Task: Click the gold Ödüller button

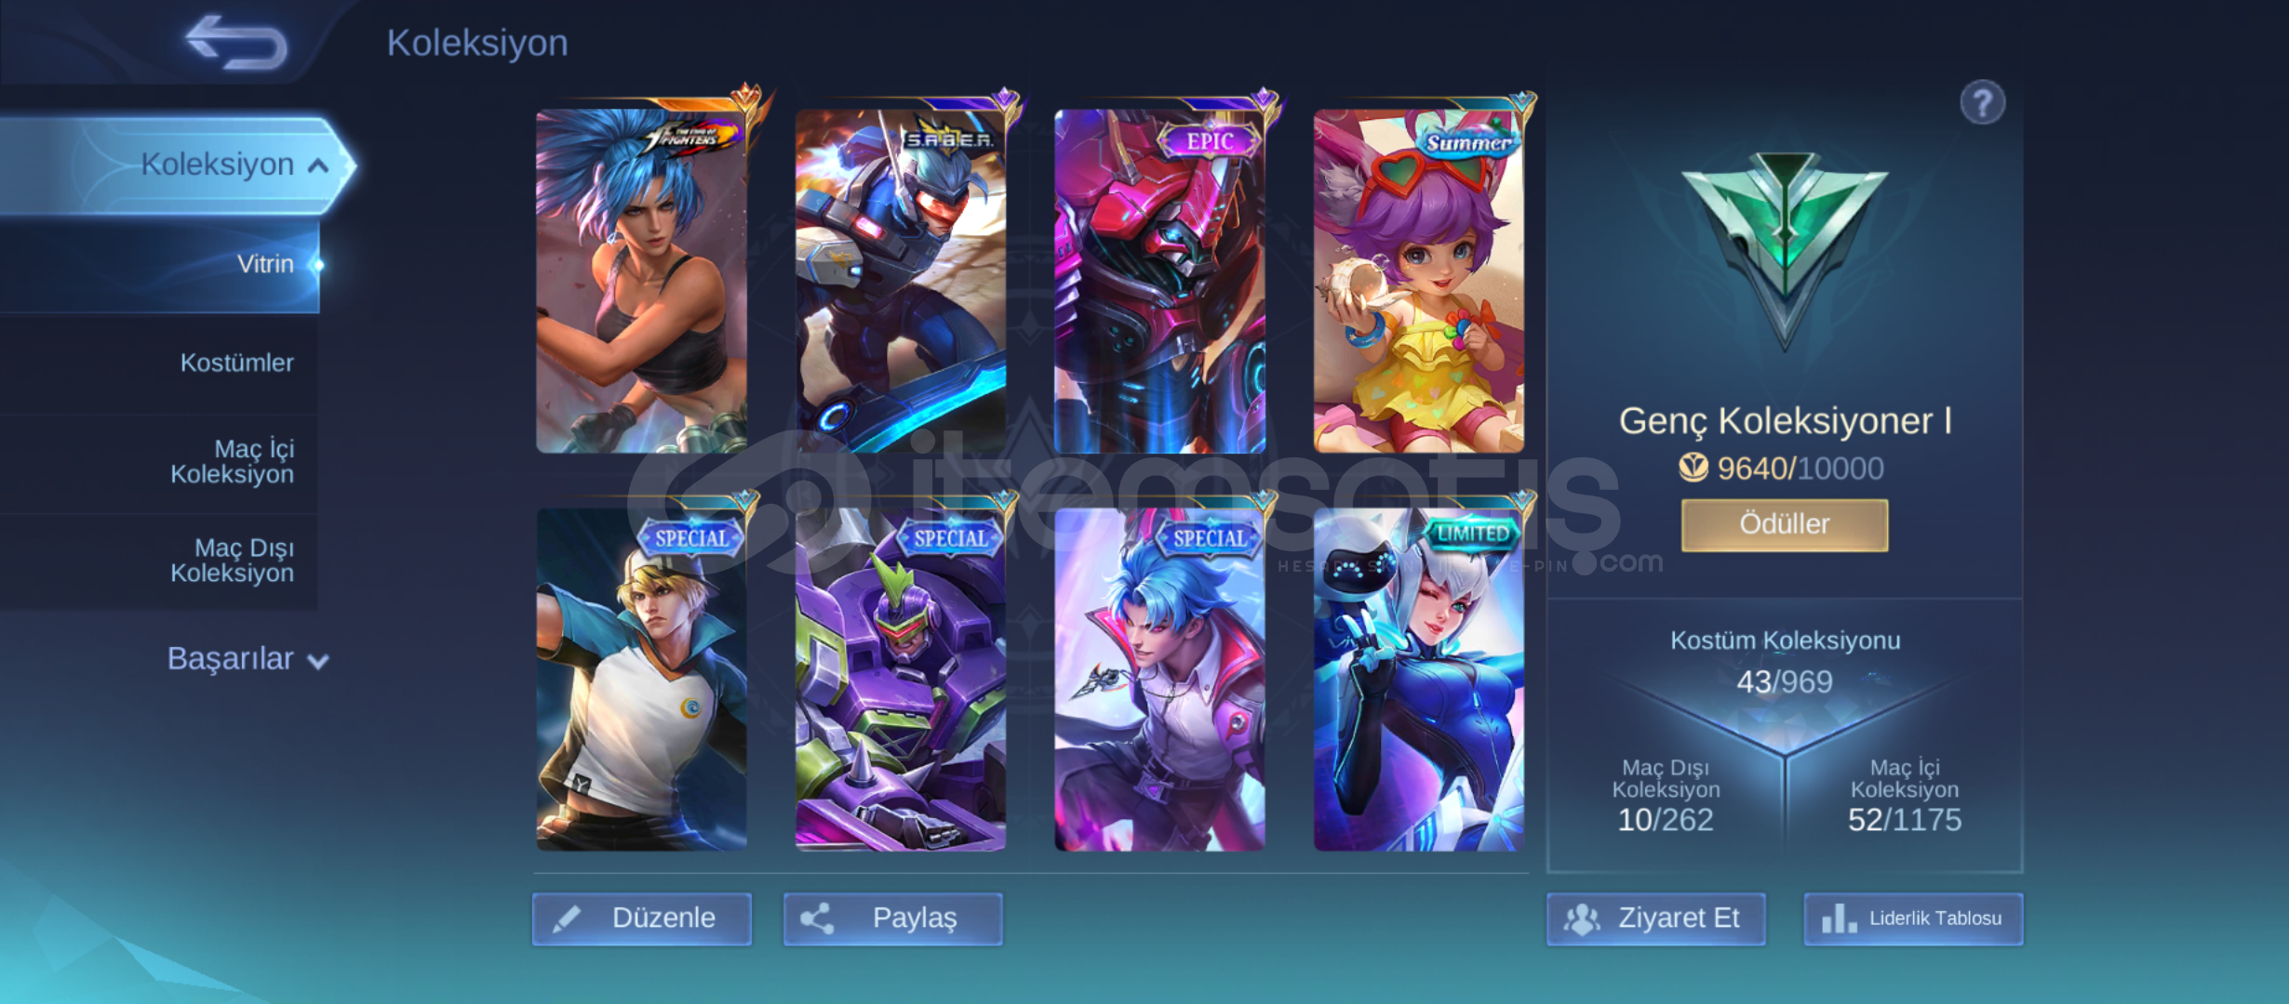Action: pyautogui.click(x=1785, y=524)
